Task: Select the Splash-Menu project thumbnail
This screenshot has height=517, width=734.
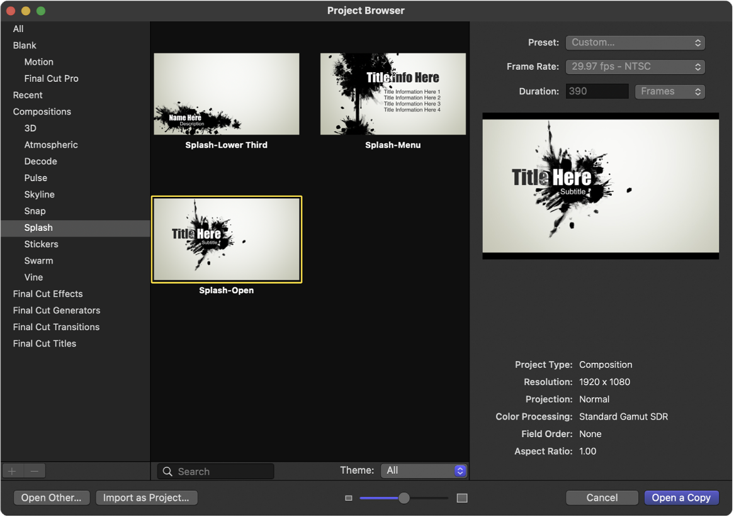Action: [x=393, y=94]
